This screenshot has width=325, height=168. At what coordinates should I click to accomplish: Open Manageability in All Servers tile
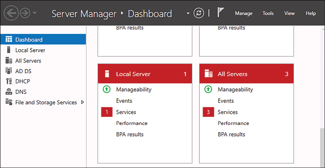click(235, 90)
